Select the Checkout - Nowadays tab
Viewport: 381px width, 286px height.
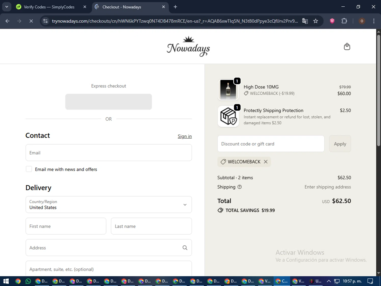point(121,7)
